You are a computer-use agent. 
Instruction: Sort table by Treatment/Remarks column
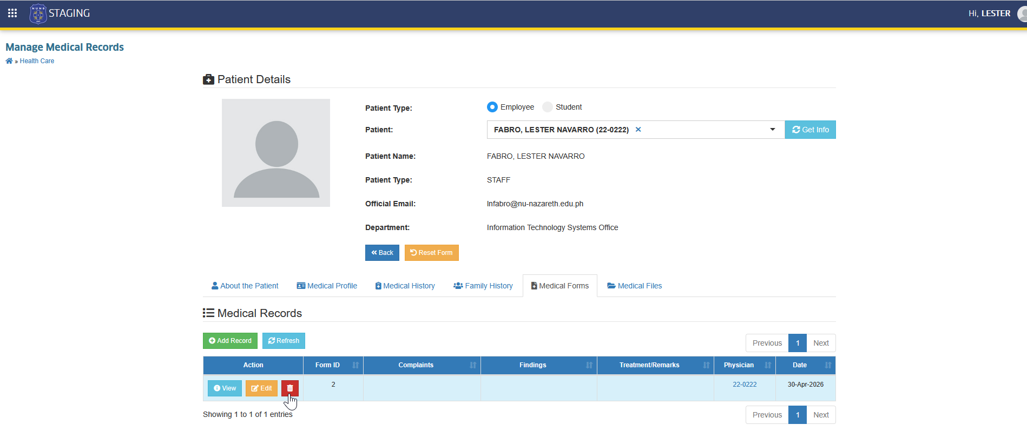pos(656,365)
